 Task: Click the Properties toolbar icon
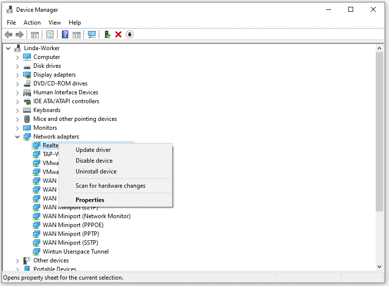50,34
